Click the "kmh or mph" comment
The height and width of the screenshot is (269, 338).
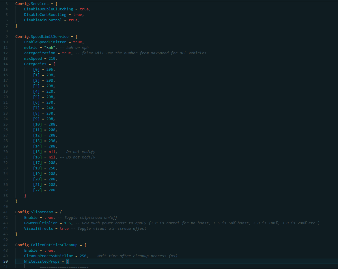[x=77, y=48]
